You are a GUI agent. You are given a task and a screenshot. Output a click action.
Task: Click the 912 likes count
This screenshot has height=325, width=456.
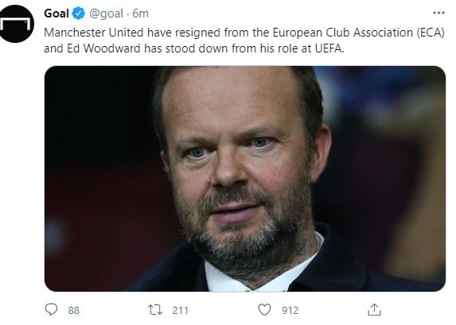[x=290, y=311]
